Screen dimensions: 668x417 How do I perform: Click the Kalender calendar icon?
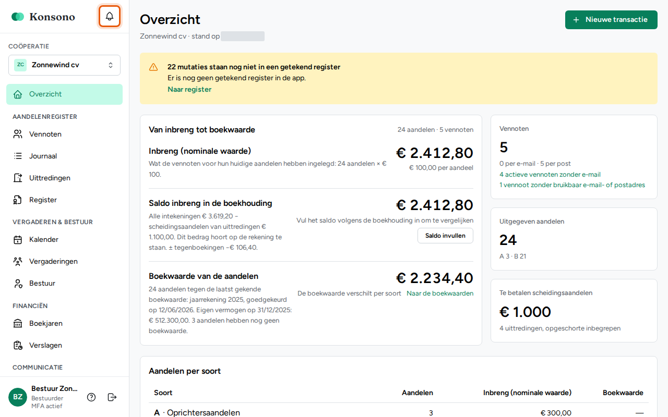pos(18,240)
